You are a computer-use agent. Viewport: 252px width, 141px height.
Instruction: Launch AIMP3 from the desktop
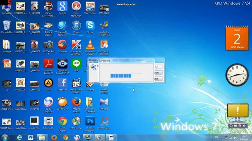click(48, 85)
